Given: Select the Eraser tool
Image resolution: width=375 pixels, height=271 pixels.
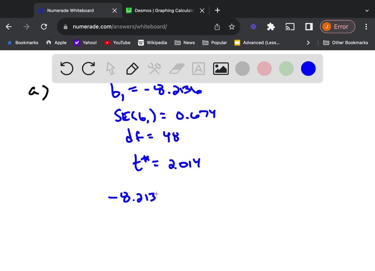Looking at the screenshot, I should click(176, 68).
